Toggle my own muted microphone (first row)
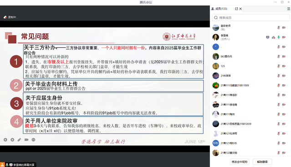 (279, 28)
